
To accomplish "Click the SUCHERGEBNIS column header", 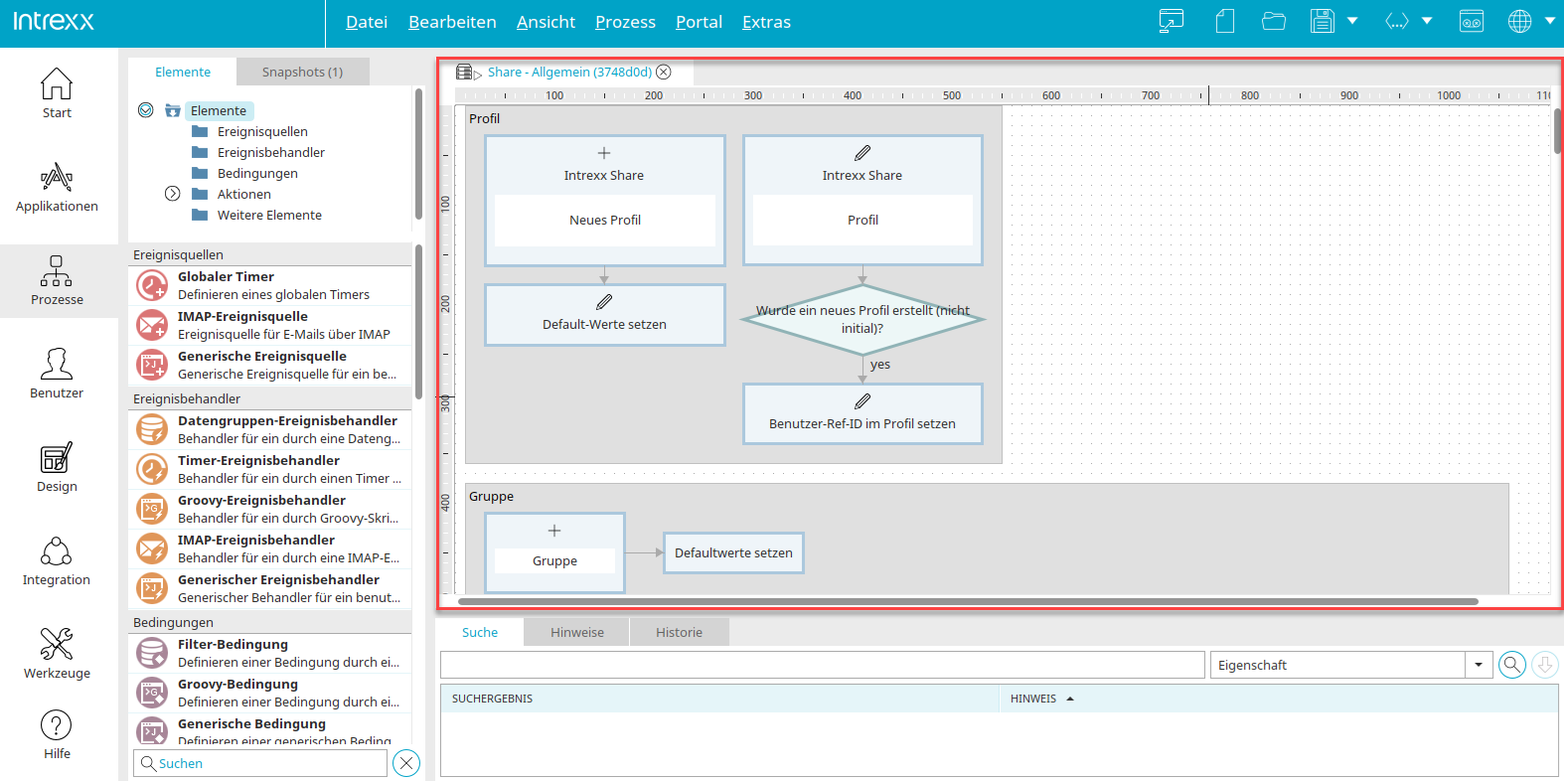I will 719,699.
